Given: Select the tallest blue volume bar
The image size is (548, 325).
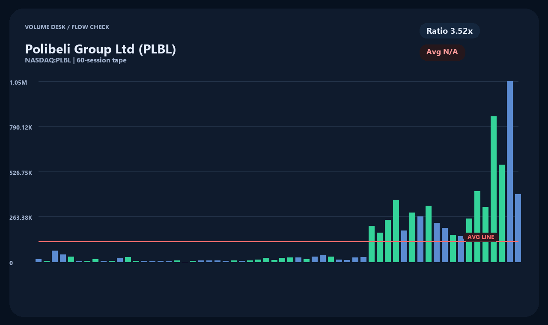Looking at the screenshot, I should (510, 171).
